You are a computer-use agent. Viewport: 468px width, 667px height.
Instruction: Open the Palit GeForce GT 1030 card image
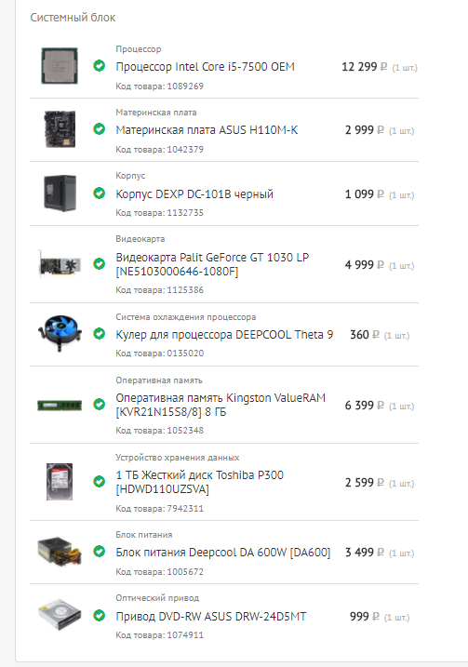[x=60, y=264]
